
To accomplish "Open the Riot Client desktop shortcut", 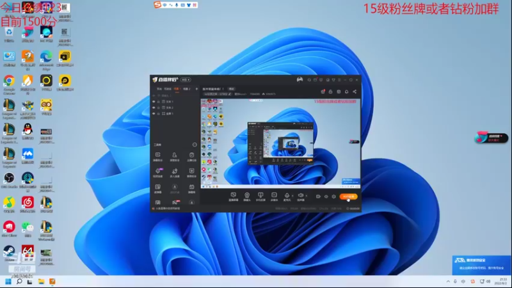I will tap(9, 228).
